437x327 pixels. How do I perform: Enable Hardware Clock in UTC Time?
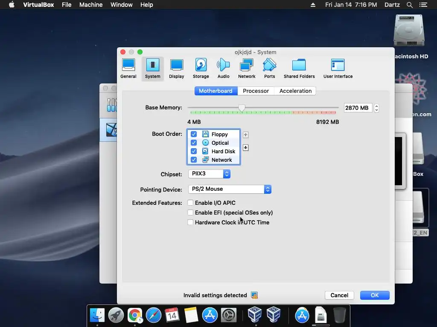tap(190, 222)
